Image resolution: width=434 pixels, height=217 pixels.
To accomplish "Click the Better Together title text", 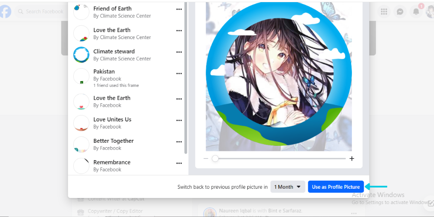I will (x=113, y=141).
